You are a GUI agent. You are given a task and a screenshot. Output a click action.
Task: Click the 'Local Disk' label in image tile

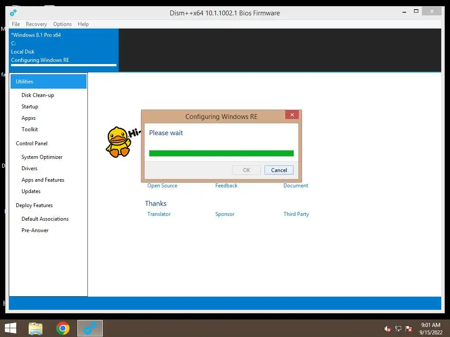(23, 52)
